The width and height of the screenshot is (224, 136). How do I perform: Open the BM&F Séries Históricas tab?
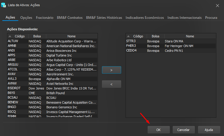point(104,18)
